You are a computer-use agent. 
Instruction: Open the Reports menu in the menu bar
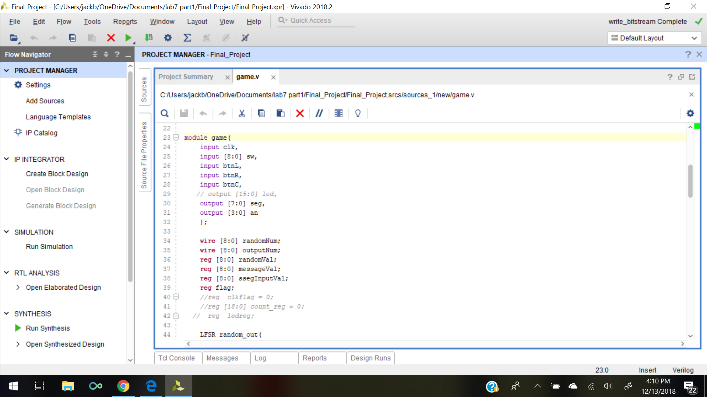pos(125,22)
